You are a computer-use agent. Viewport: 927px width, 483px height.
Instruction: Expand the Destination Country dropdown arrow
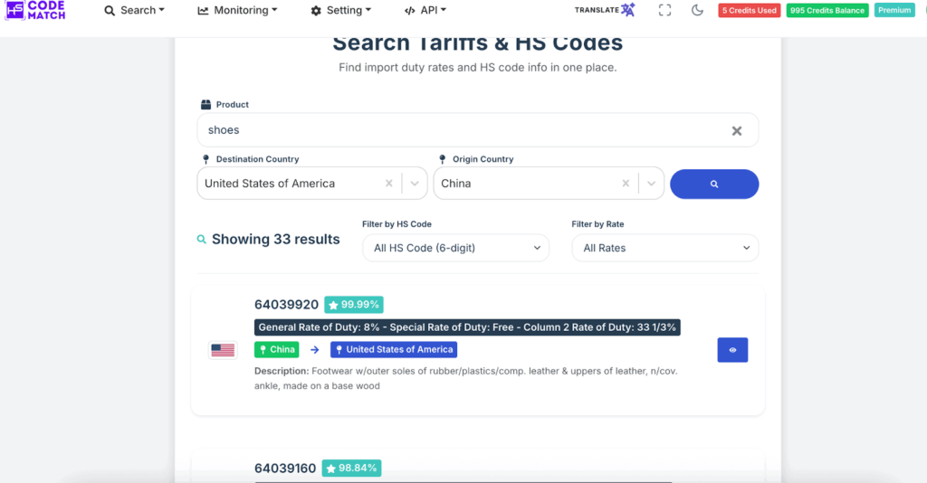(415, 184)
